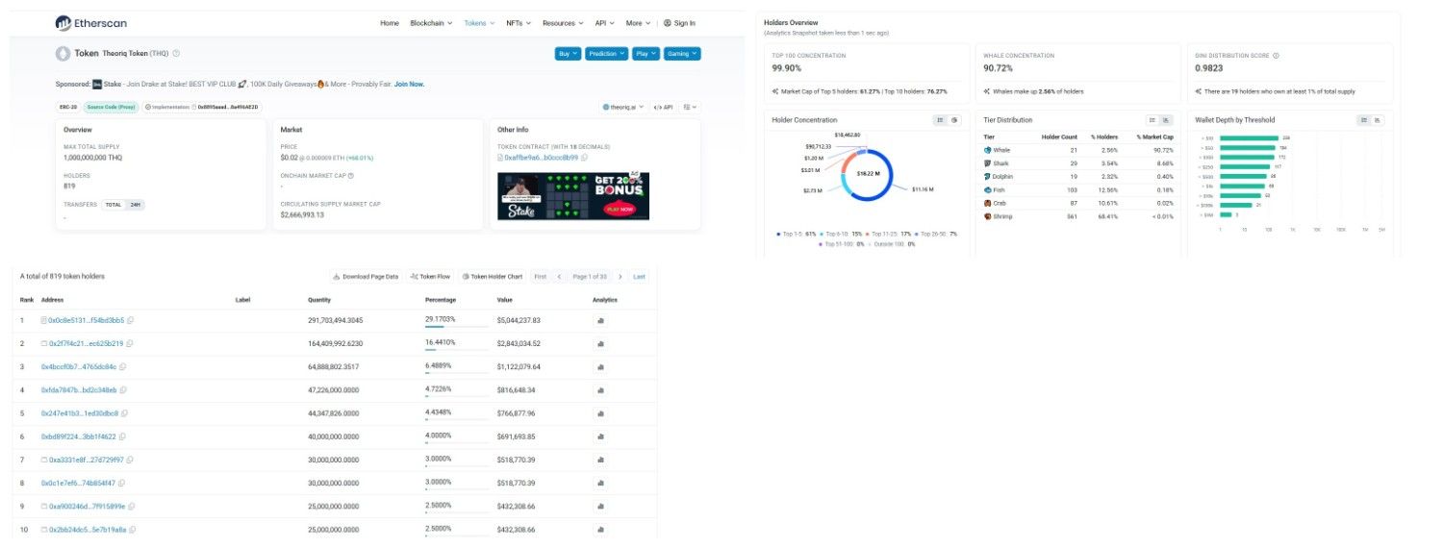Open analytics for rank 1 holder

tap(601, 320)
